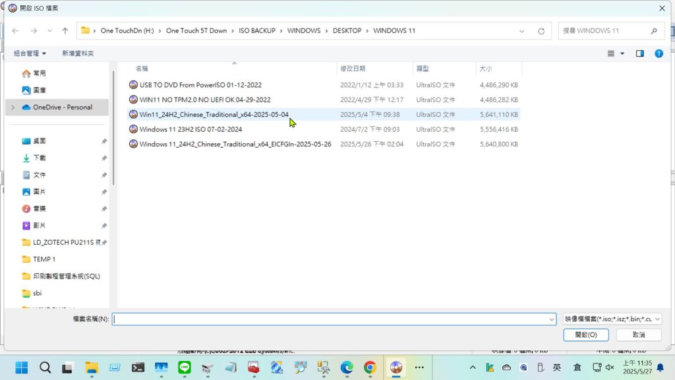Click the 檔案名稱 filename input field

pyautogui.click(x=333, y=319)
